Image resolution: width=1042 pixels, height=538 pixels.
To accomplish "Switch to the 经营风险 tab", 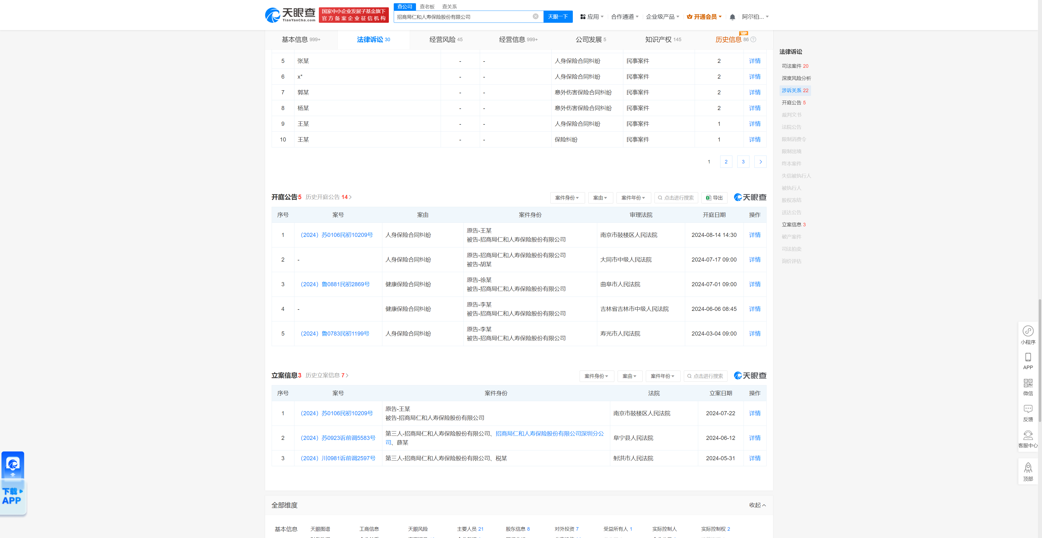I will click(x=446, y=40).
